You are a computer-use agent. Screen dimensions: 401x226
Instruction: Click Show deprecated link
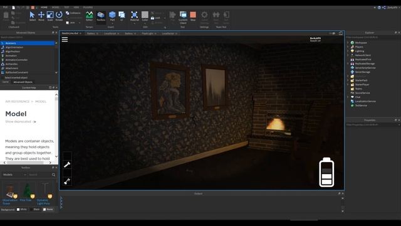[x=18, y=122]
